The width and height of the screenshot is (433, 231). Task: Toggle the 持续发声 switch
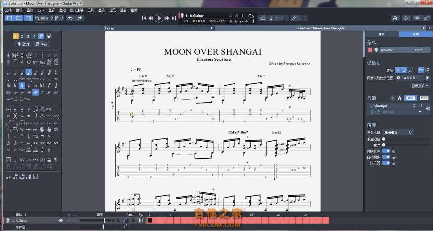click(x=386, y=151)
